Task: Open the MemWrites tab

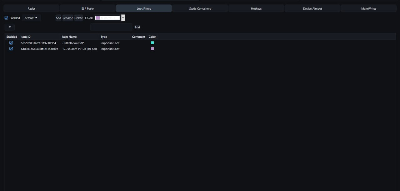Action: [x=369, y=8]
